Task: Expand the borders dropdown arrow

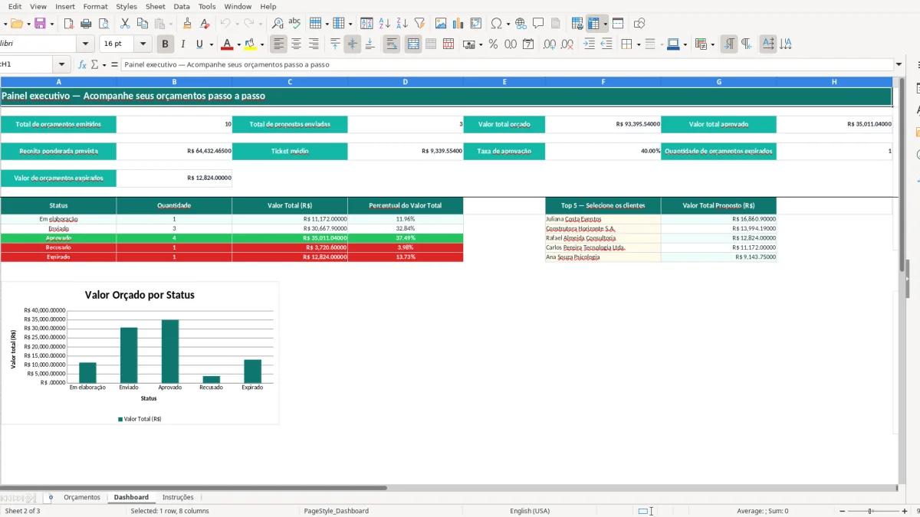Action: pyautogui.click(x=638, y=44)
